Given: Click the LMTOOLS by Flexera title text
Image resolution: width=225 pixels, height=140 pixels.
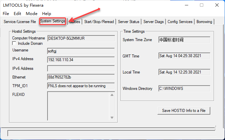Looking at the screenshot, I should pos(23,5).
